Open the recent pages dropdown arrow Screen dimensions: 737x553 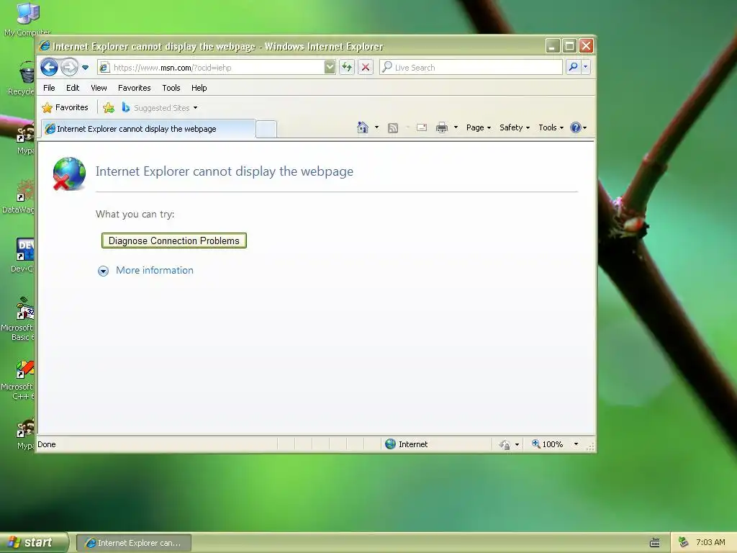pyautogui.click(x=85, y=68)
